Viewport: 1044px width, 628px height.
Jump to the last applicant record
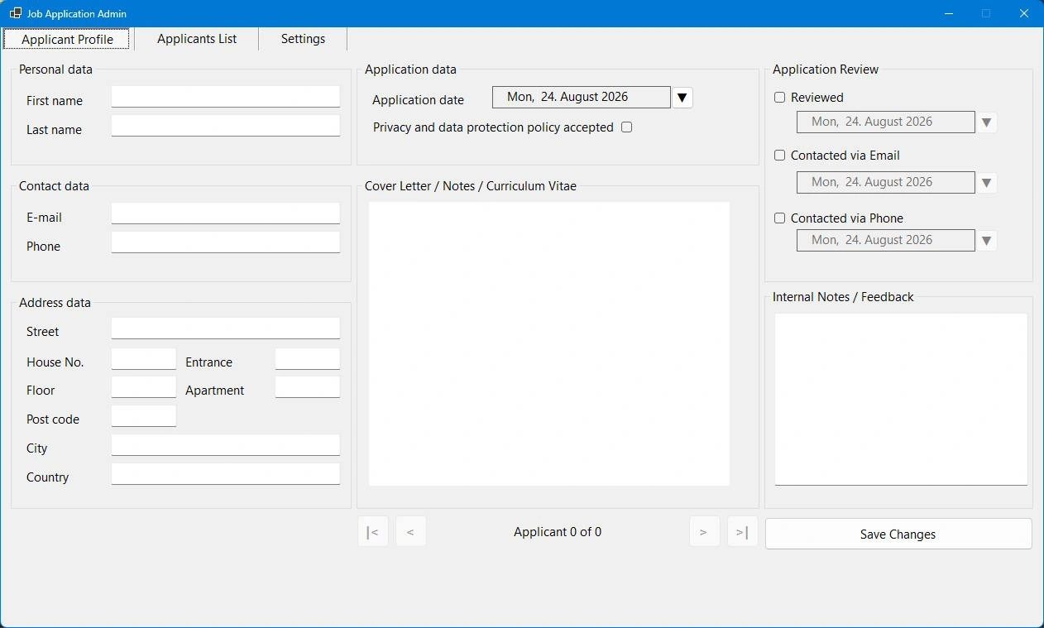click(742, 531)
